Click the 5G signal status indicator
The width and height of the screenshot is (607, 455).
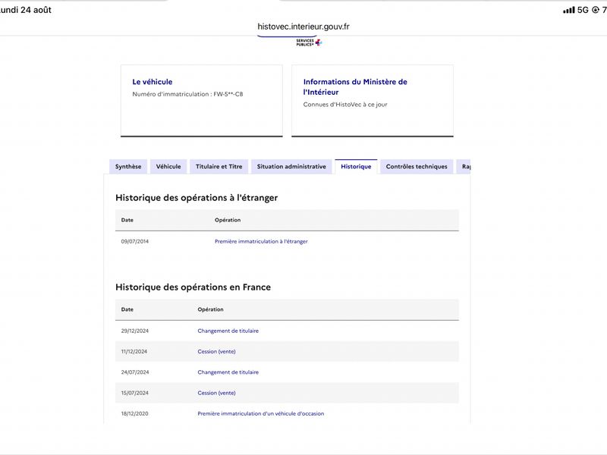pos(583,10)
